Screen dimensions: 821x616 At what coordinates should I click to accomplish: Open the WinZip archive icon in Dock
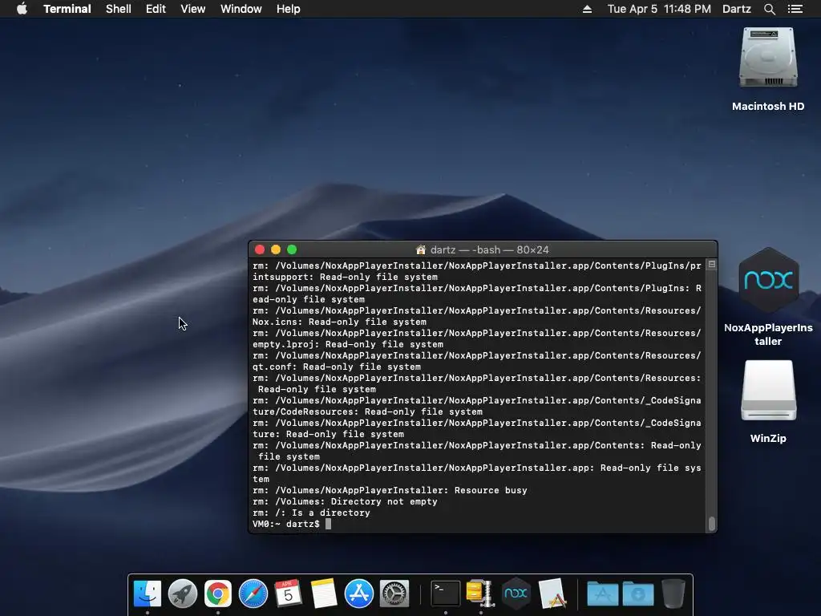point(480,593)
